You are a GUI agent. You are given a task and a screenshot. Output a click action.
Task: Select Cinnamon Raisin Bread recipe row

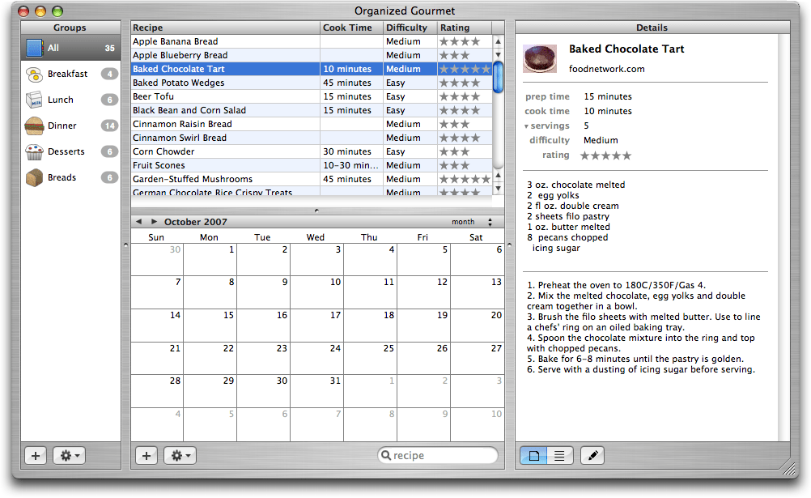point(312,124)
